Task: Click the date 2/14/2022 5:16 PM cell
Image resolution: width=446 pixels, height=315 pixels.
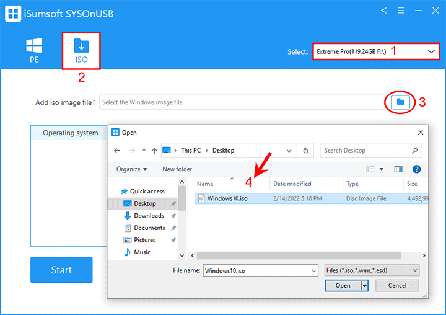Action: point(298,198)
